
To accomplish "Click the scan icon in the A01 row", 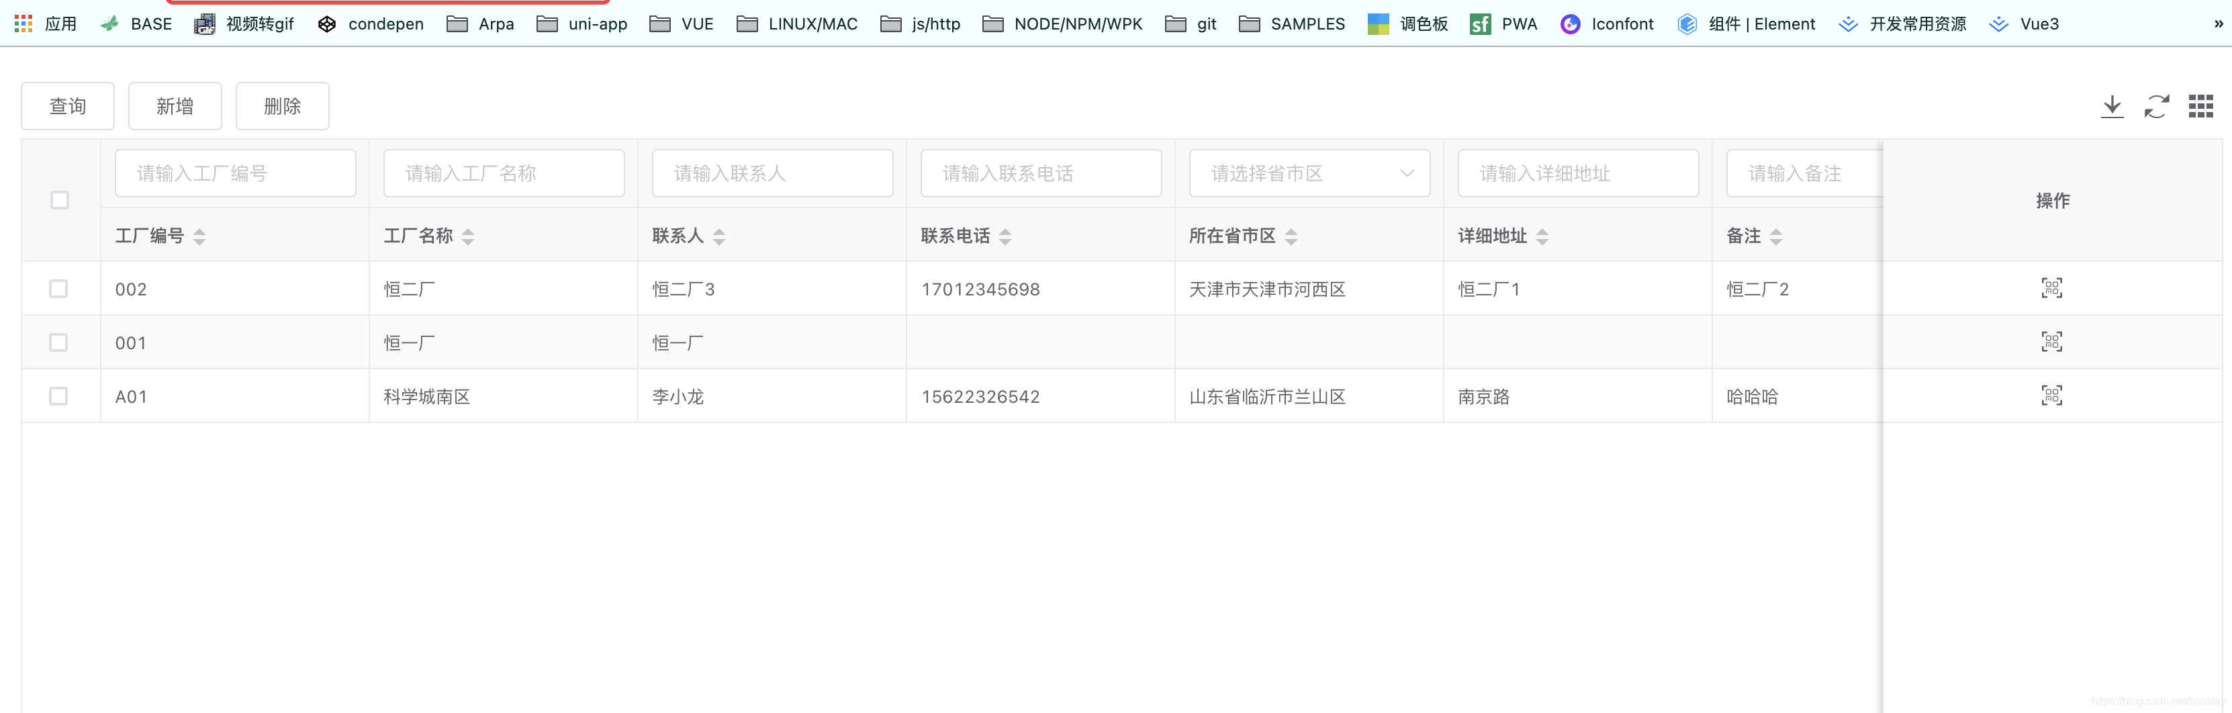I will point(2052,396).
